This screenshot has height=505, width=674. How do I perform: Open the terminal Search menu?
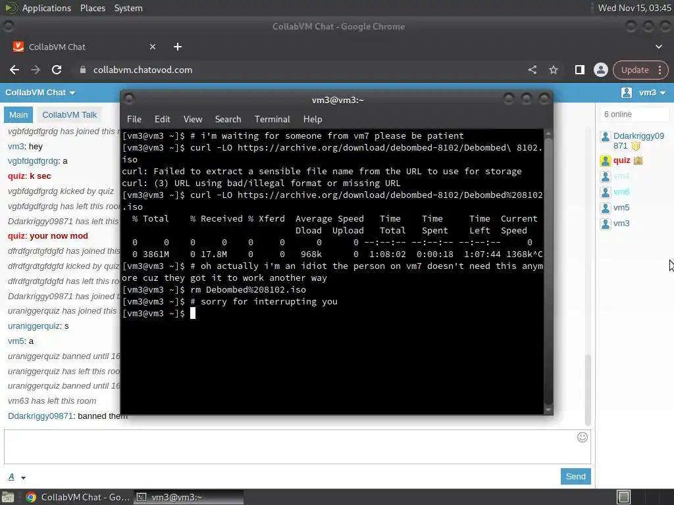click(228, 120)
